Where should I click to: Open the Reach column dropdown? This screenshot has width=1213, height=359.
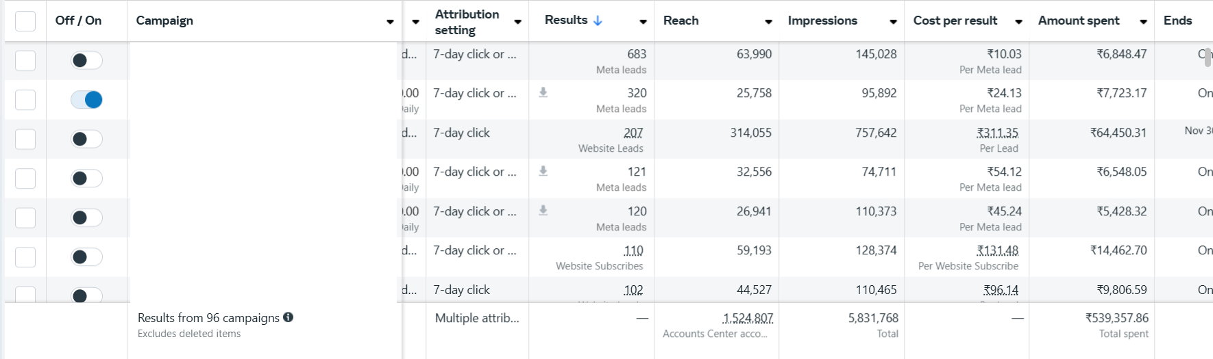pyautogui.click(x=768, y=22)
